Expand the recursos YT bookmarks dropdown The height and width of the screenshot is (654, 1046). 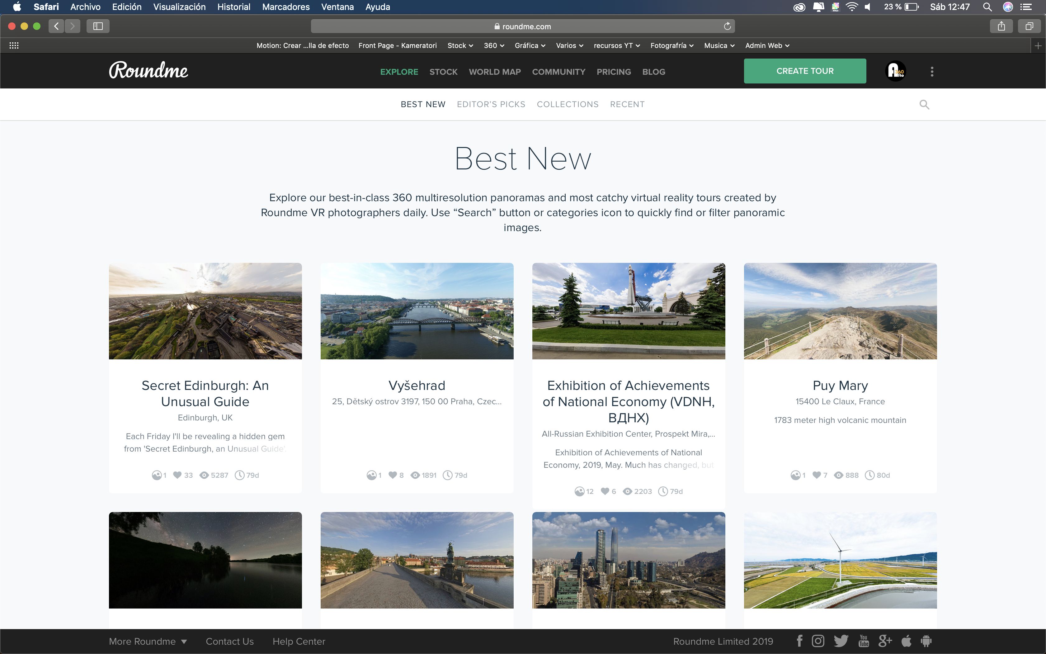[x=616, y=45]
